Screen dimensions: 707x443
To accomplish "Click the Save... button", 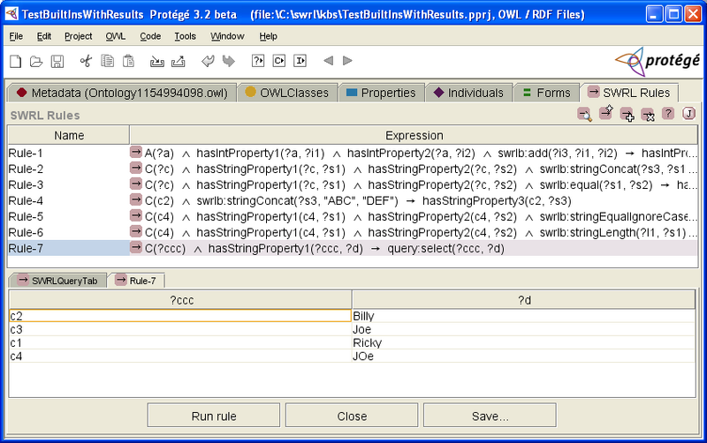I will tap(490, 416).
